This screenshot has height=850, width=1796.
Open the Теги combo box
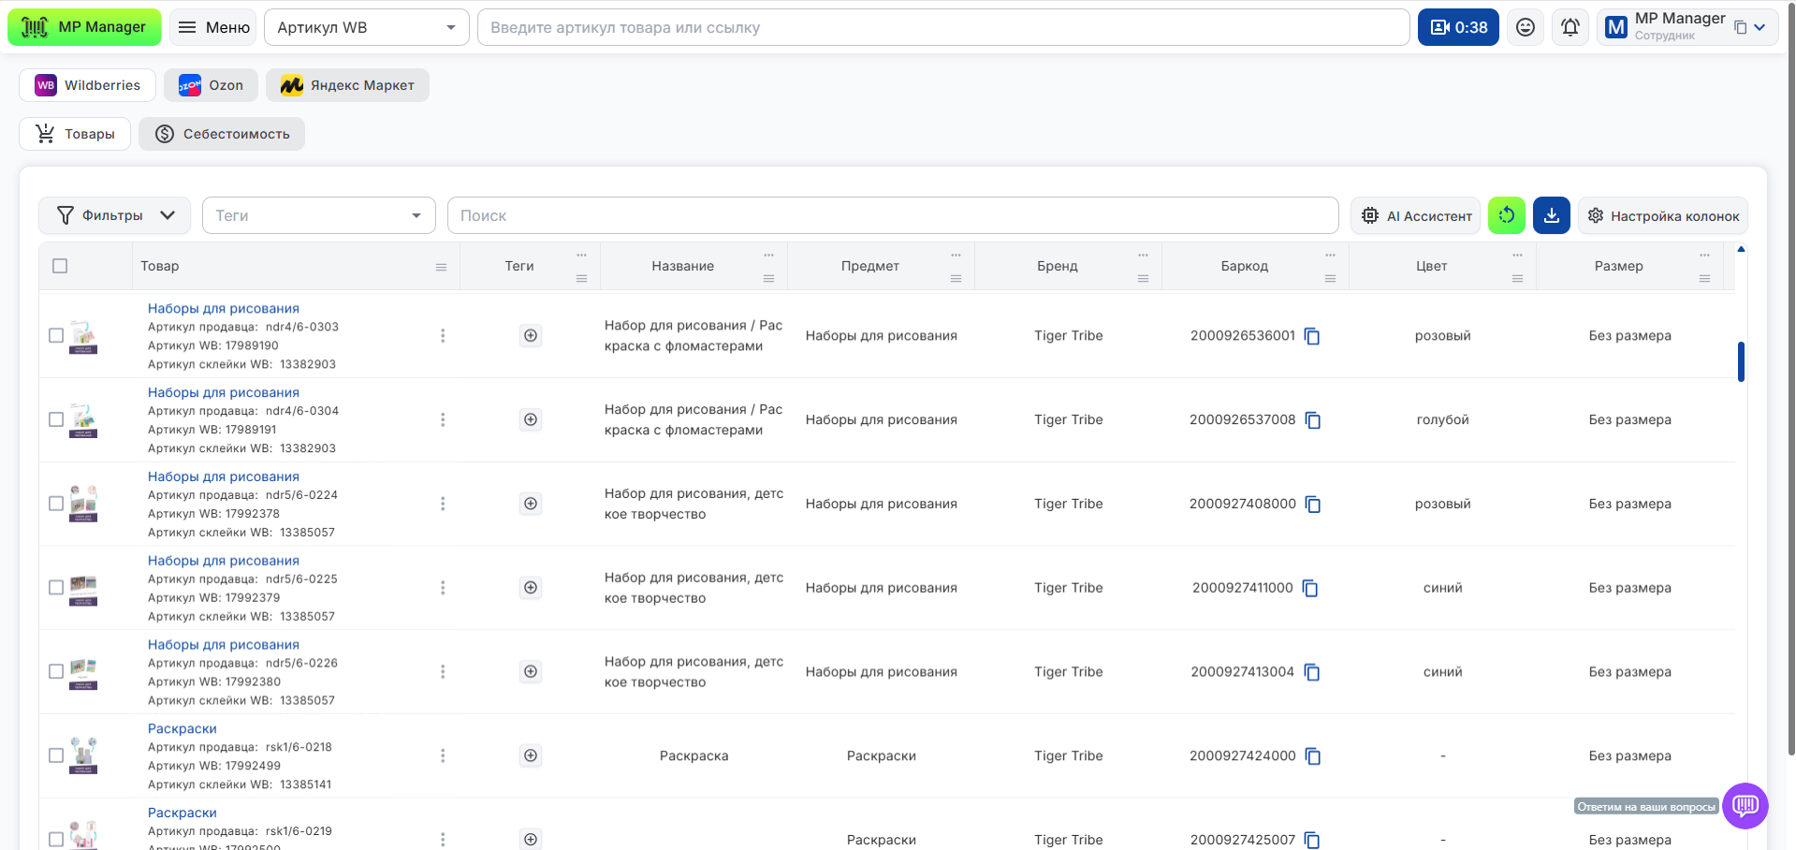(x=318, y=215)
